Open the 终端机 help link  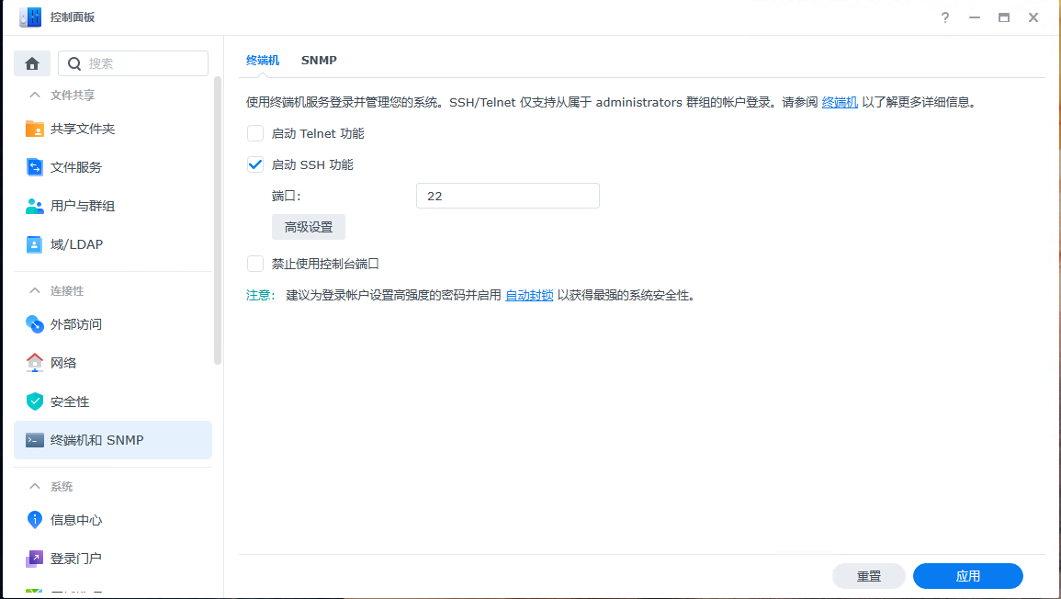tap(840, 102)
